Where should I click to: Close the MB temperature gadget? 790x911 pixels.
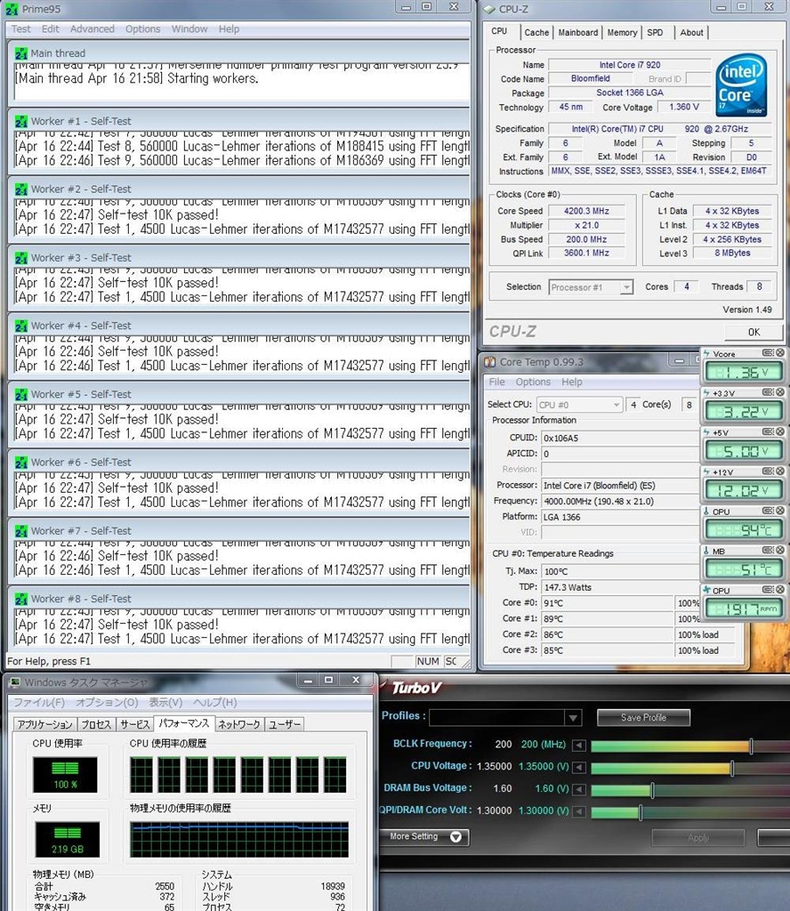click(x=780, y=550)
